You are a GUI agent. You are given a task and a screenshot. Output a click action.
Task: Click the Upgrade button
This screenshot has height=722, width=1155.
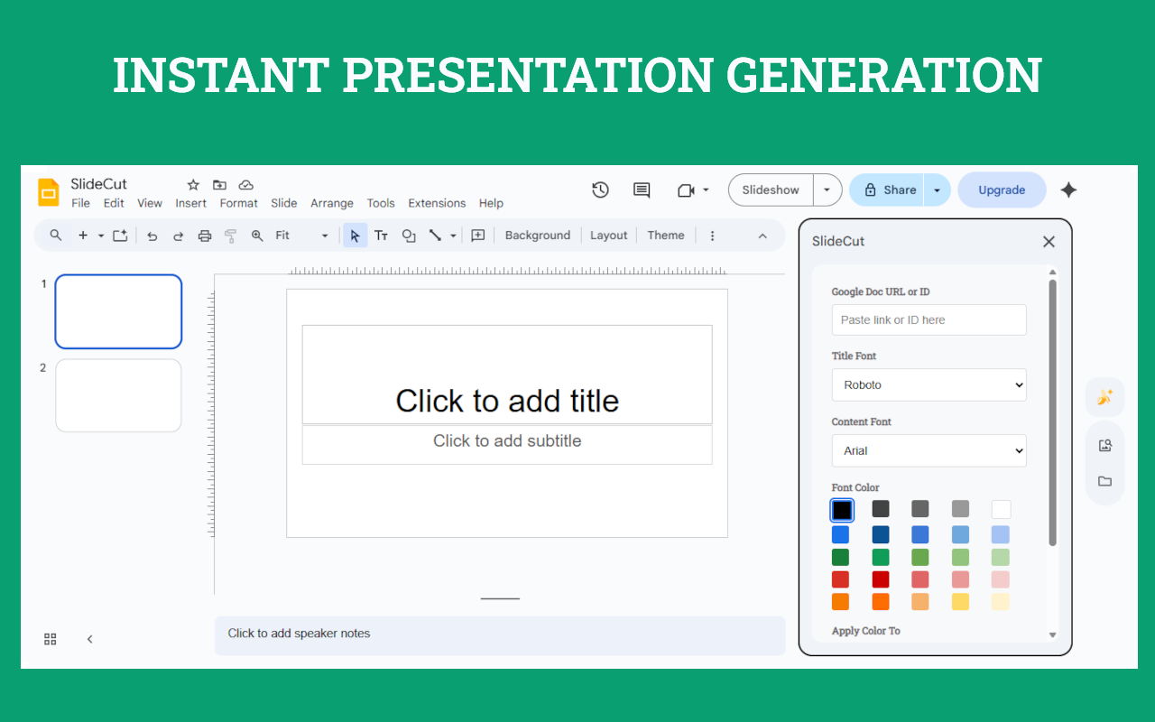point(1002,190)
